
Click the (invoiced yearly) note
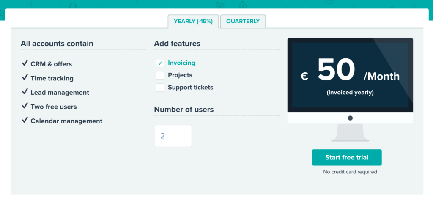click(350, 93)
